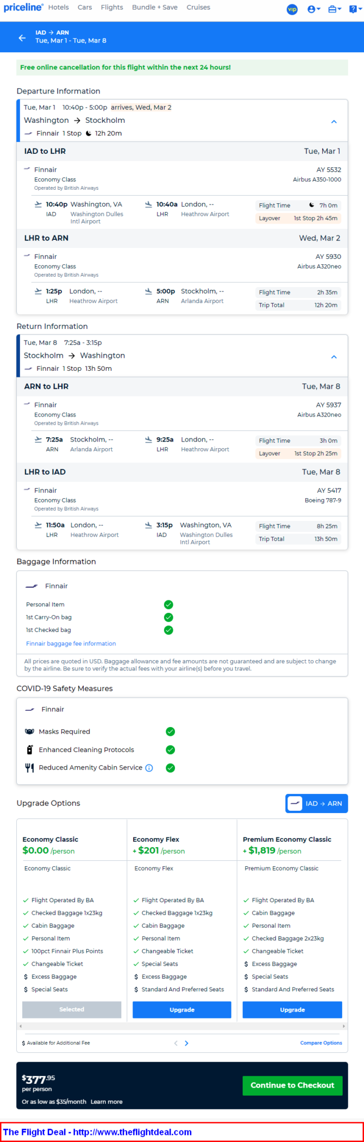
Task: Open the Flights tab
Action: (112, 8)
